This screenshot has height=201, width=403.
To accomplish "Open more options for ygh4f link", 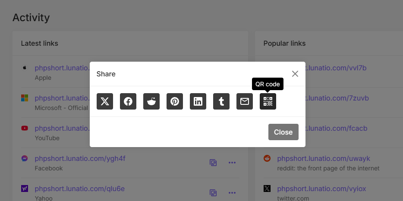I will click(232, 163).
